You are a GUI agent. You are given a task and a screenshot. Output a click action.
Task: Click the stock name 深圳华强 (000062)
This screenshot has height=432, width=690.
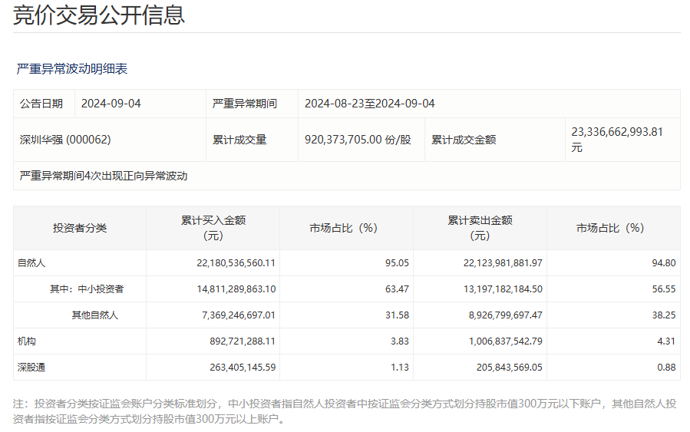[65, 140]
